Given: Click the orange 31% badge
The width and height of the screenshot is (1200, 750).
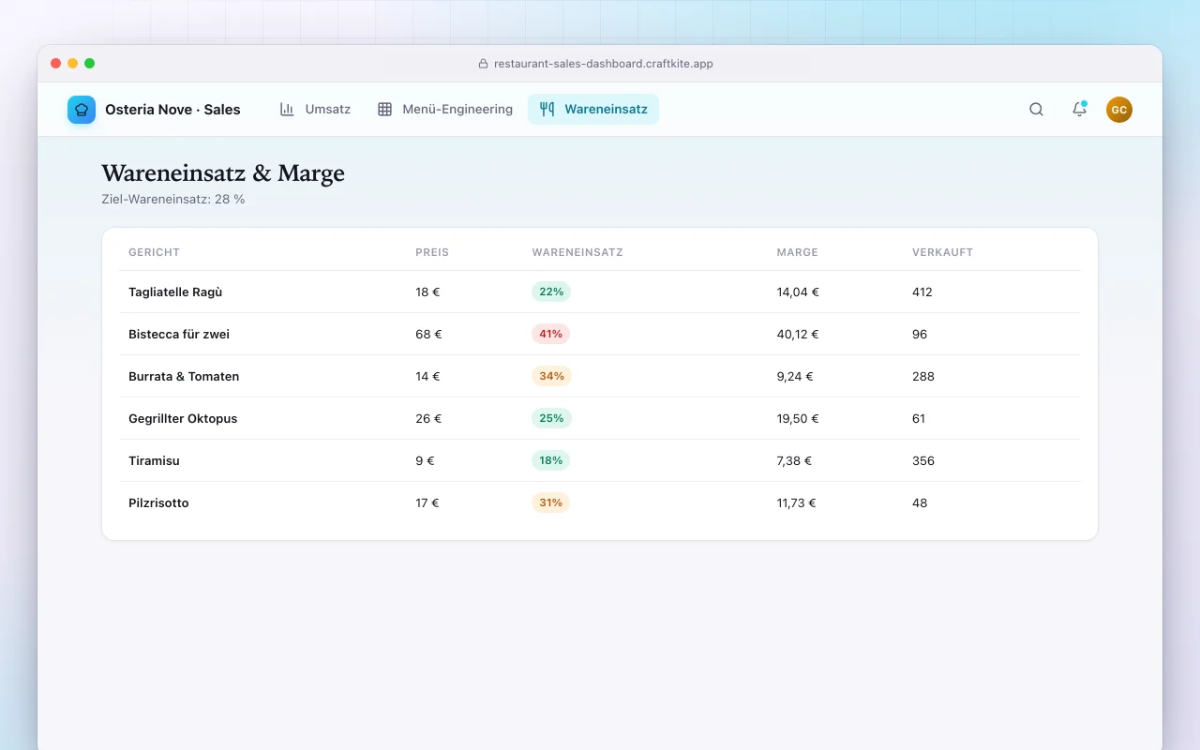Looking at the screenshot, I should (x=550, y=502).
